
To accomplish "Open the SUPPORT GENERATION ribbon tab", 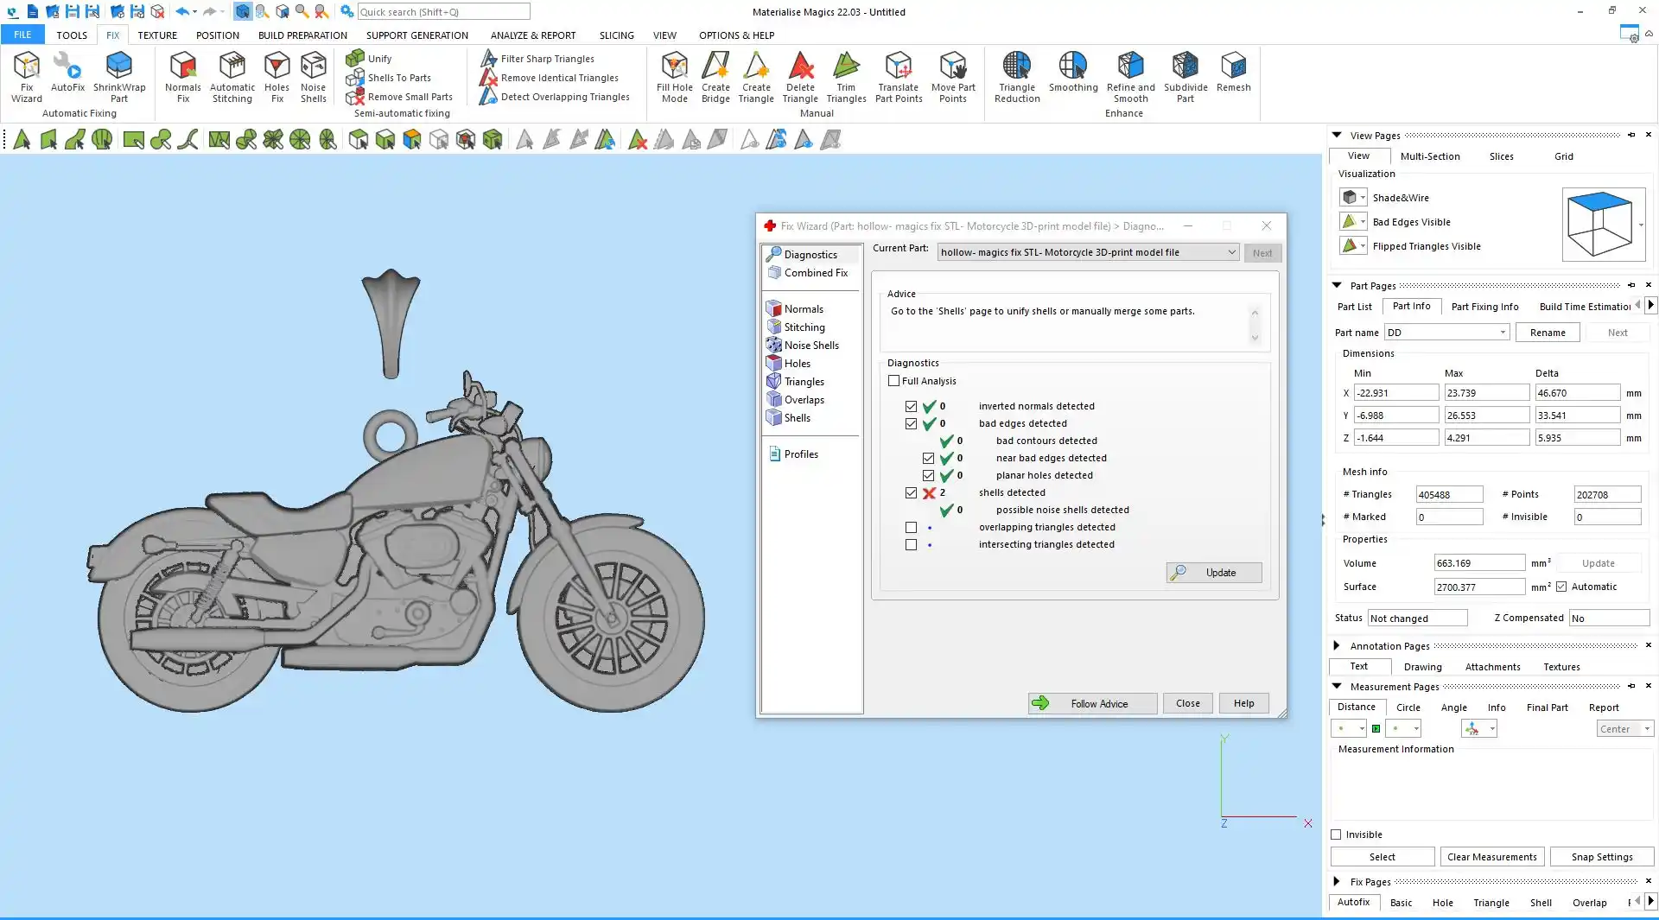I will pyautogui.click(x=416, y=35).
